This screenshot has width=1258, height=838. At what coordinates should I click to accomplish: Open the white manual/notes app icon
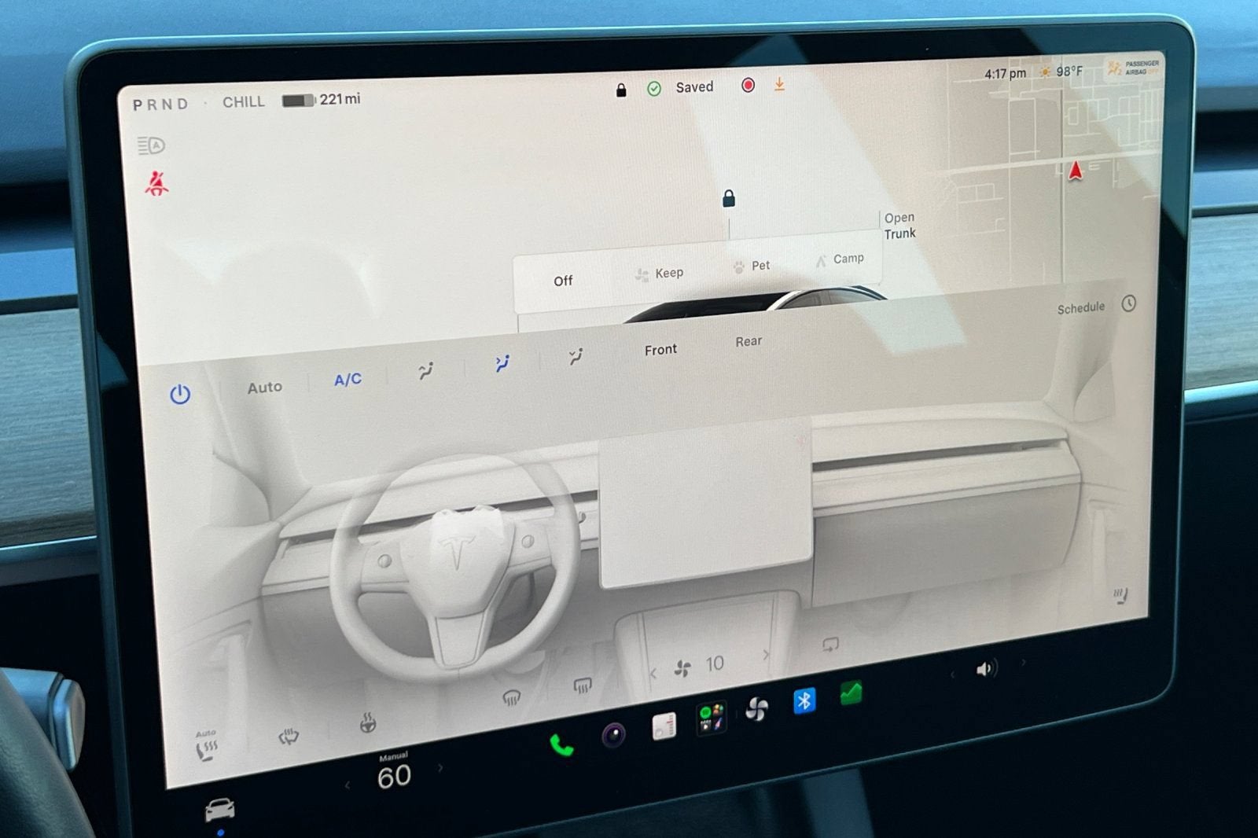point(664,726)
